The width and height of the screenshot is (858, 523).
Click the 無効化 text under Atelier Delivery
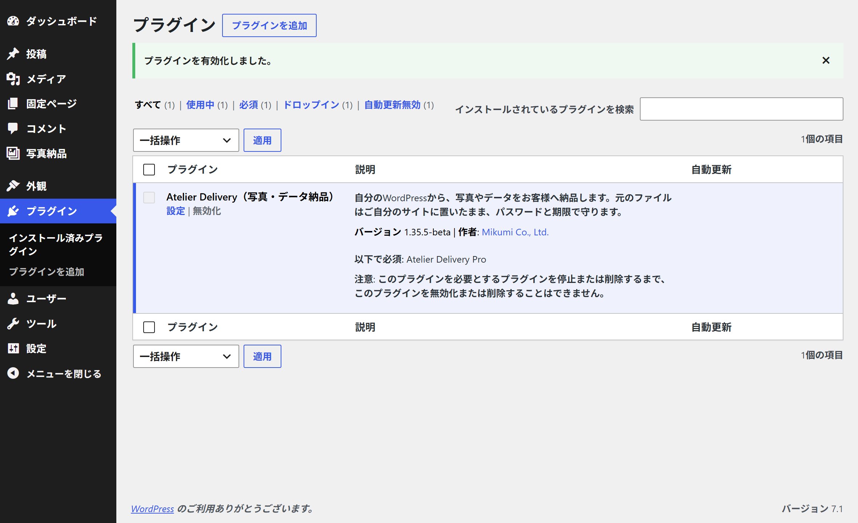coord(207,211)
